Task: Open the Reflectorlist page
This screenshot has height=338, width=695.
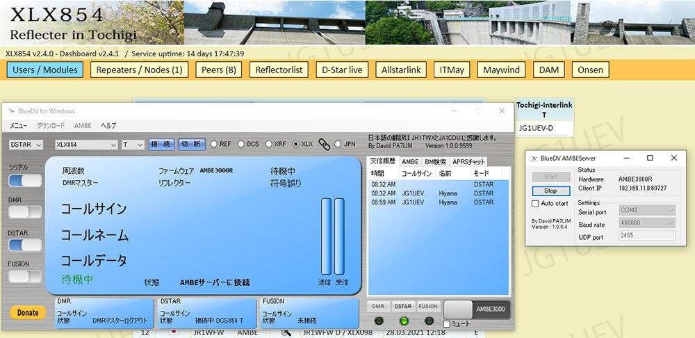Action: pos(279,70)
